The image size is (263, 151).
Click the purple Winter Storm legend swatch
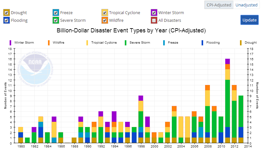click(x=11, y=43)
